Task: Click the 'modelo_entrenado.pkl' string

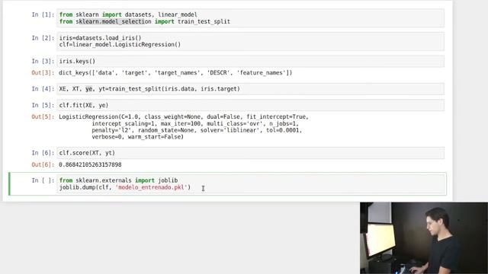Action: coord(152,187)
